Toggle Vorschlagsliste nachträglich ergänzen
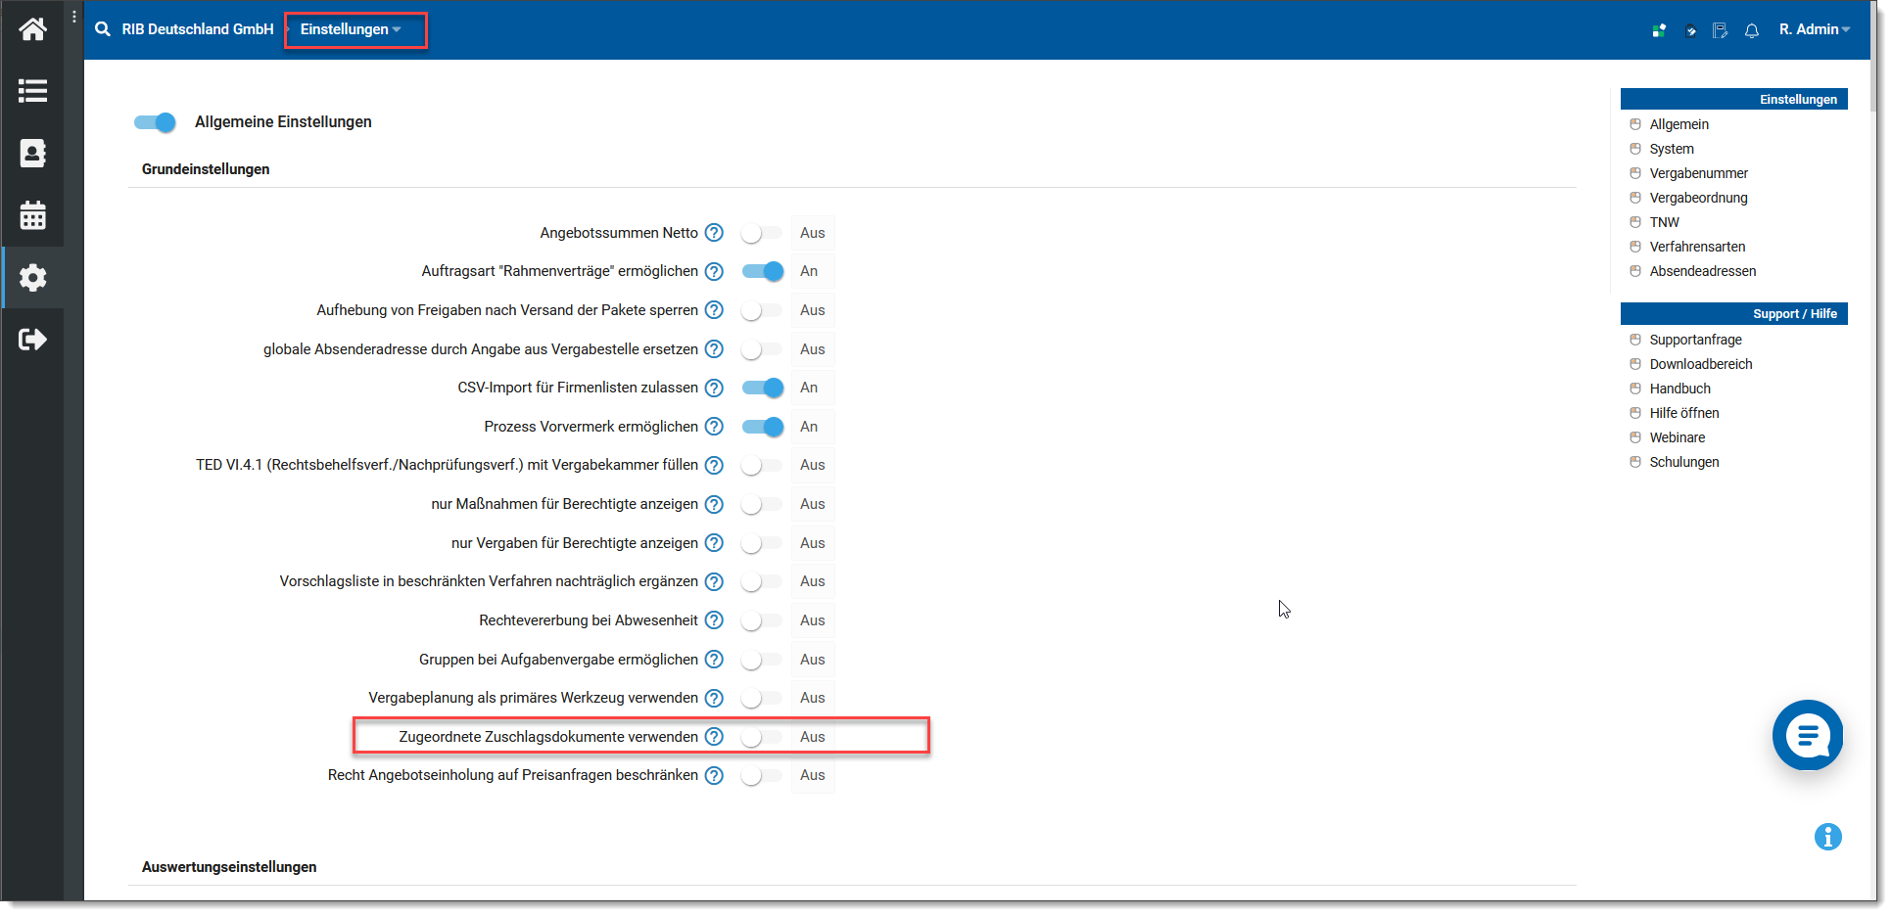This screenshot has height=916, width=1892. tap(762, 581)
